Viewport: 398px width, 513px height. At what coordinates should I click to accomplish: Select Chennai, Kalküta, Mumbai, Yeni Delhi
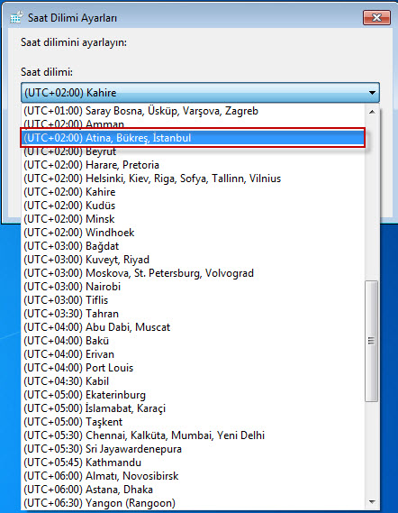pos(193,435)
